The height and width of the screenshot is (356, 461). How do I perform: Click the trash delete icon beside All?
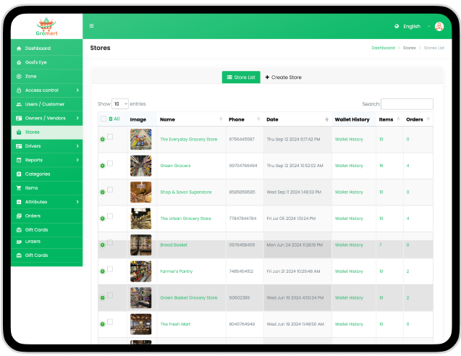[111, 119]
